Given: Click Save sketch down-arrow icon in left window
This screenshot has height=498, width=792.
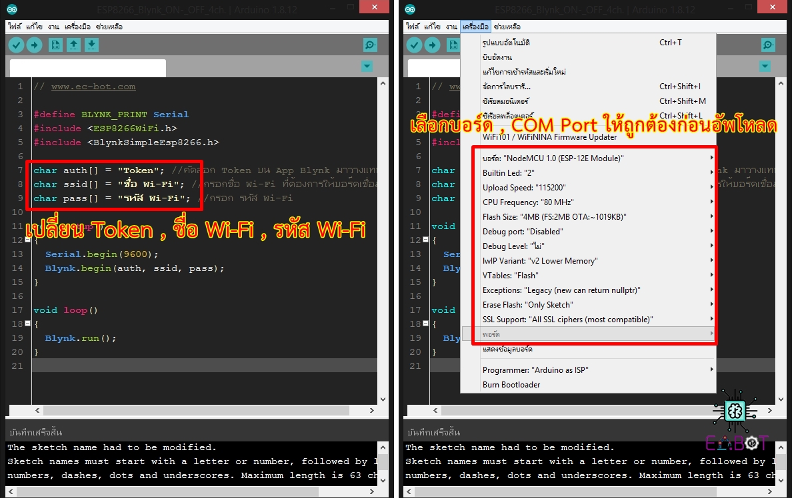Looking at the screenshot, I should pos(92,45).
